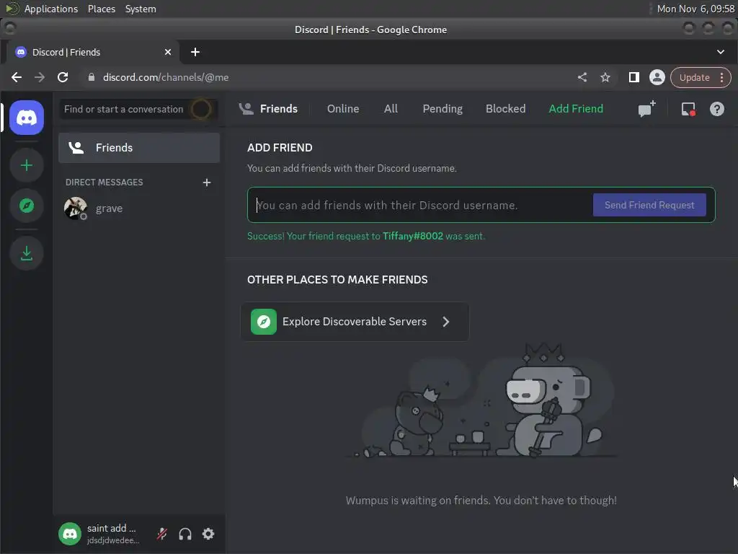Open Chrome profile avatar
The image size is (738, 554).
(x=657, y=77)
